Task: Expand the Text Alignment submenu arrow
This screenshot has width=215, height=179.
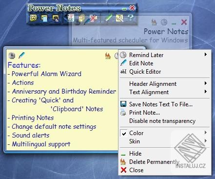Action: [206, 92]
